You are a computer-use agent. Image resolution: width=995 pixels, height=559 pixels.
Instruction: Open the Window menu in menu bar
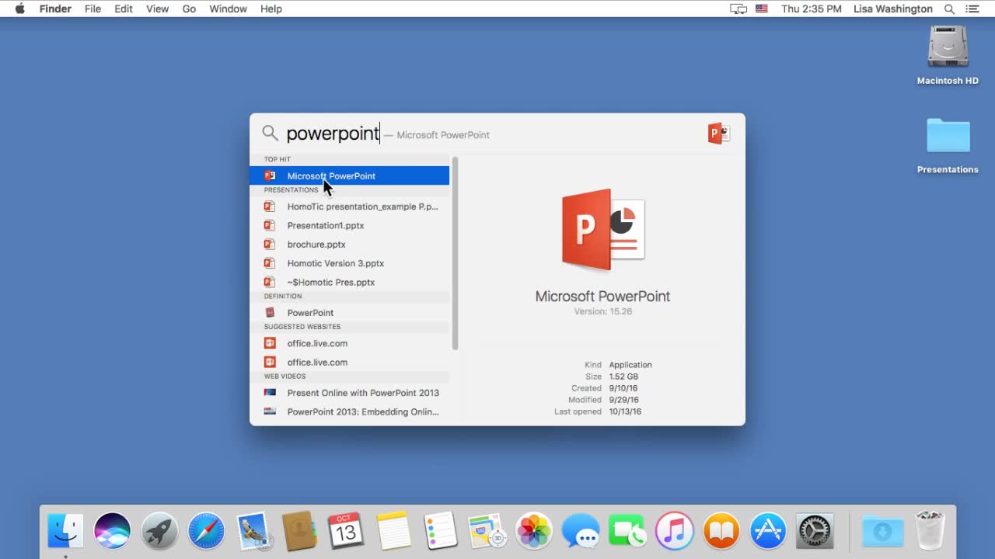click(x=228, y=9)
